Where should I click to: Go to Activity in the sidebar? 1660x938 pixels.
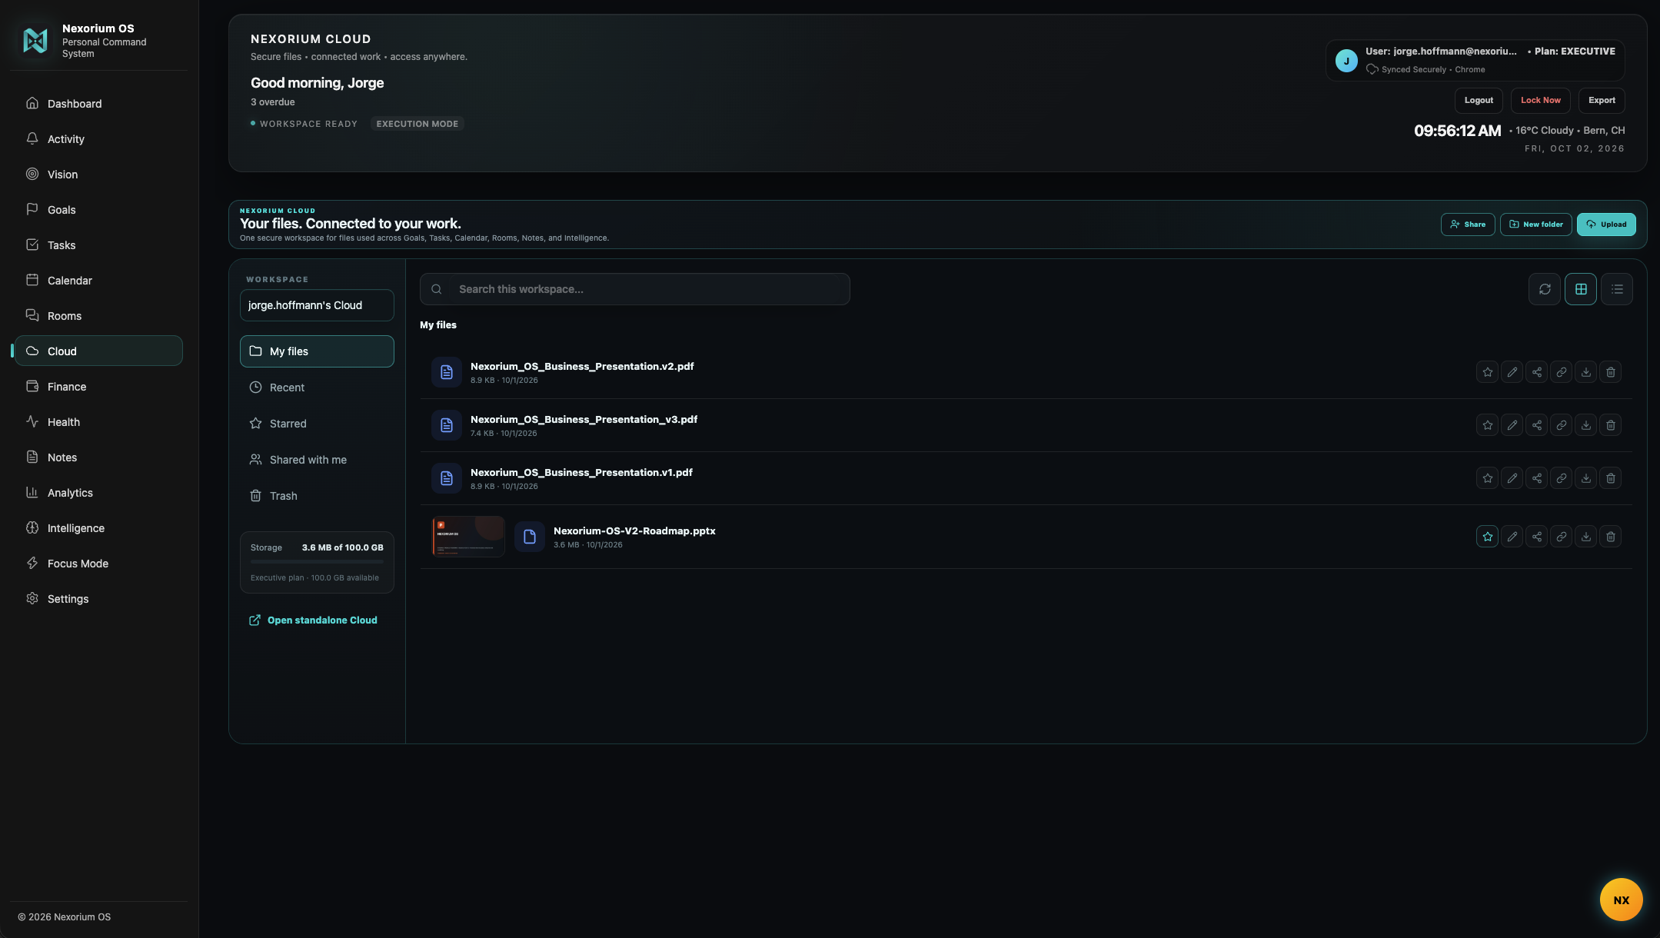pyautogui.click(x=98, y=139)
